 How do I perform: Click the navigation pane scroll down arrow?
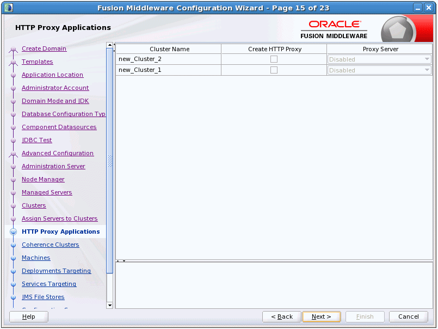coord(110,305)
